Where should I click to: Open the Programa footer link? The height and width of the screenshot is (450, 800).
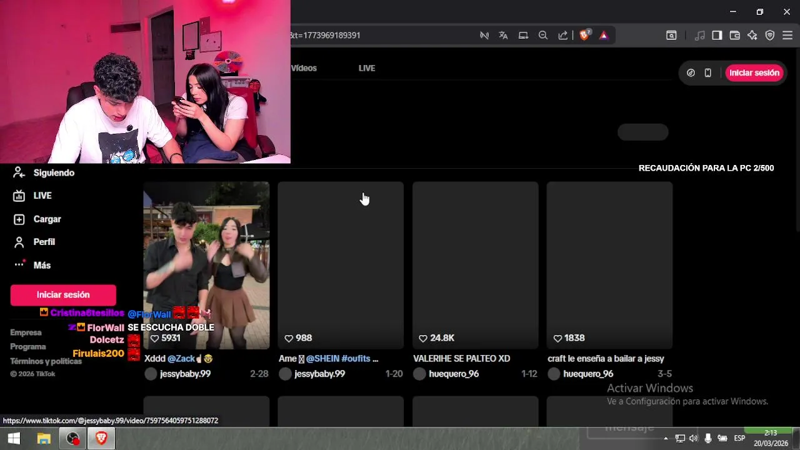pyautogui.click(x=28, y=347)
